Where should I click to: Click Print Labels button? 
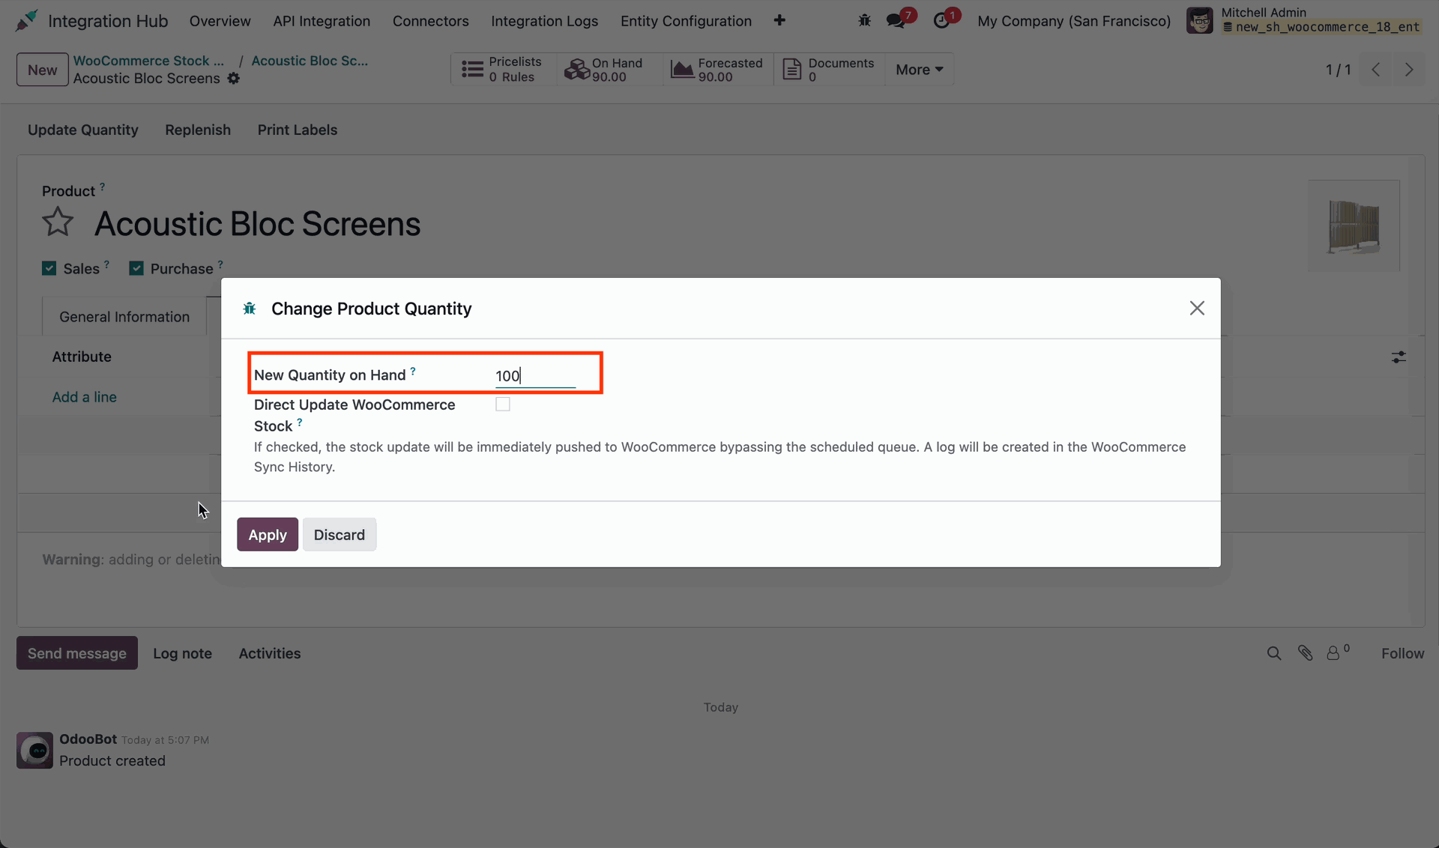(x=298, y=130)
